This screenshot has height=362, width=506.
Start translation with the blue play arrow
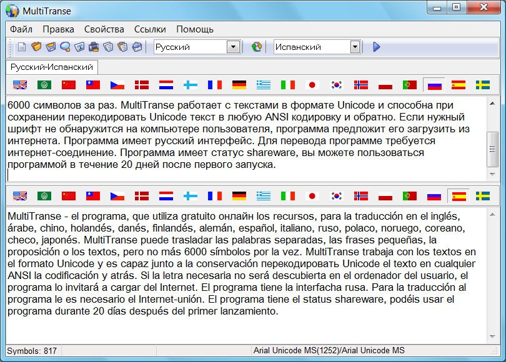click(x=376, y=47)
